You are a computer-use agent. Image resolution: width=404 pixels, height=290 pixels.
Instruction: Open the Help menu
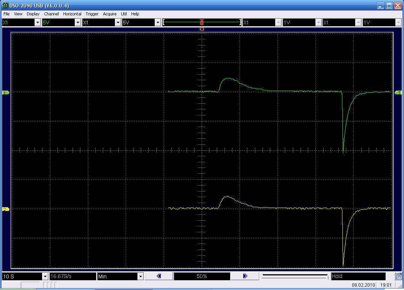(x=135, y=14)
